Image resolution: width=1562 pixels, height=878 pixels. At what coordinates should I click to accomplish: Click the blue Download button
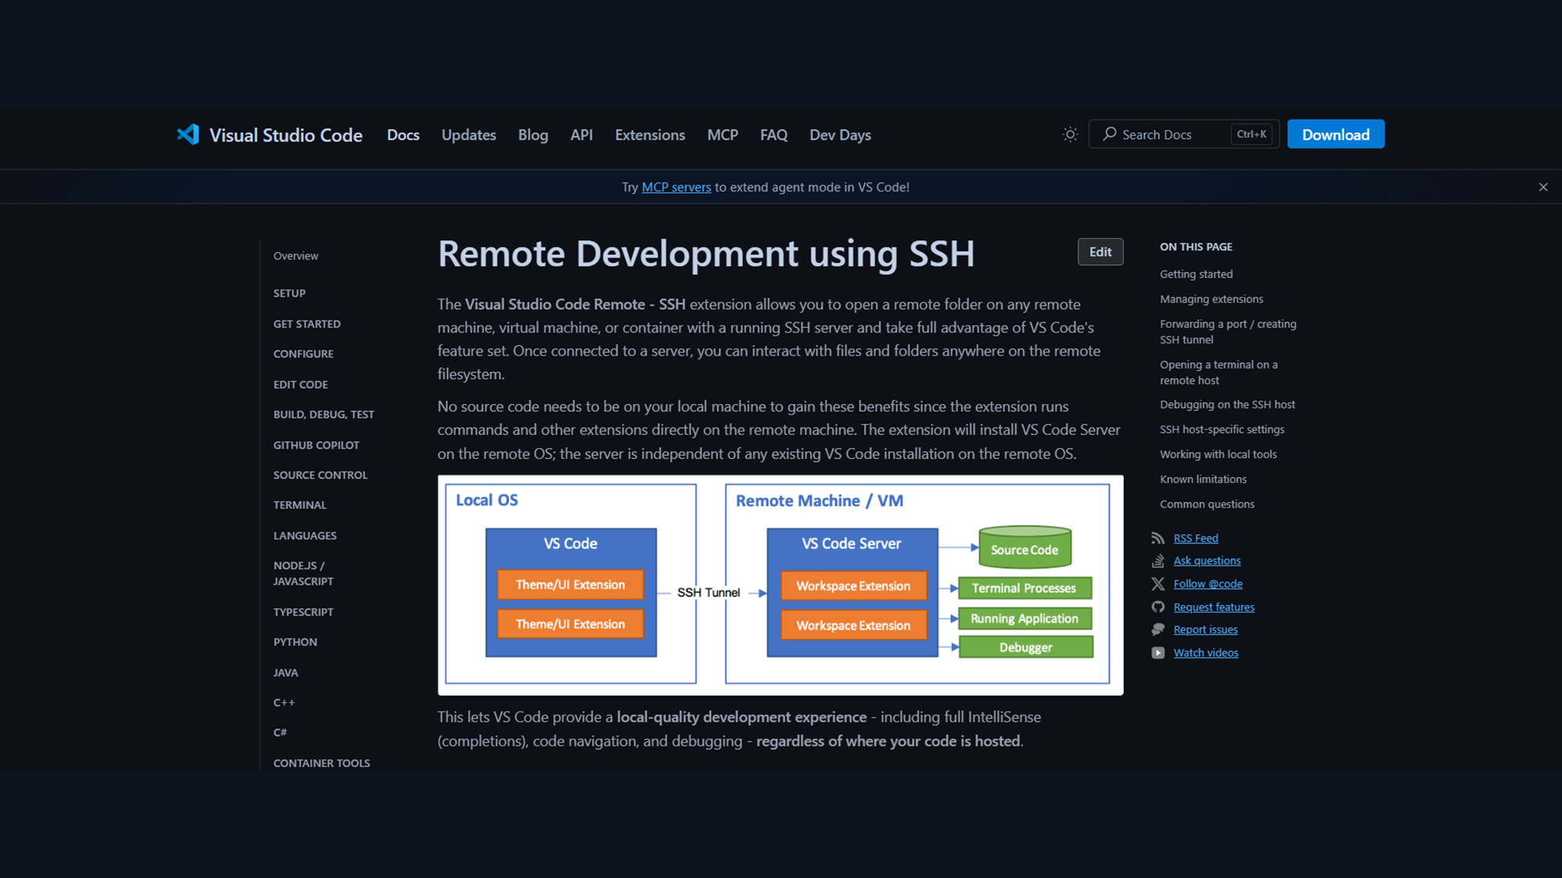point(1336,134)
